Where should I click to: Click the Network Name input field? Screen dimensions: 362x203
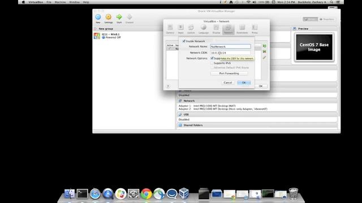(x=230, y=46)
